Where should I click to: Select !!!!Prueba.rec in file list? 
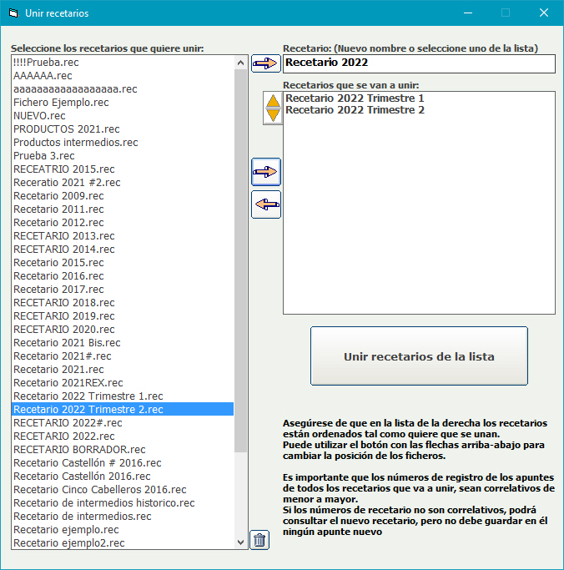(x=123, y=62)
